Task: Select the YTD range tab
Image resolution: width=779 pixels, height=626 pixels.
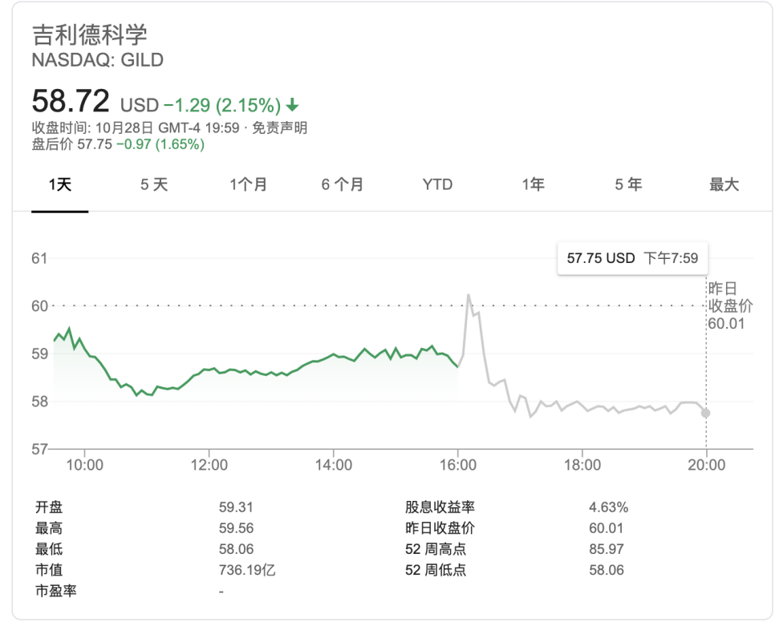Action: coord(437,184)
